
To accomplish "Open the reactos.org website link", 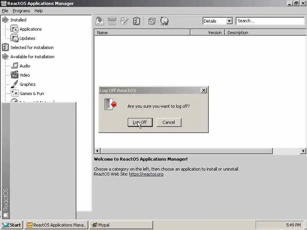I will 146,174.
